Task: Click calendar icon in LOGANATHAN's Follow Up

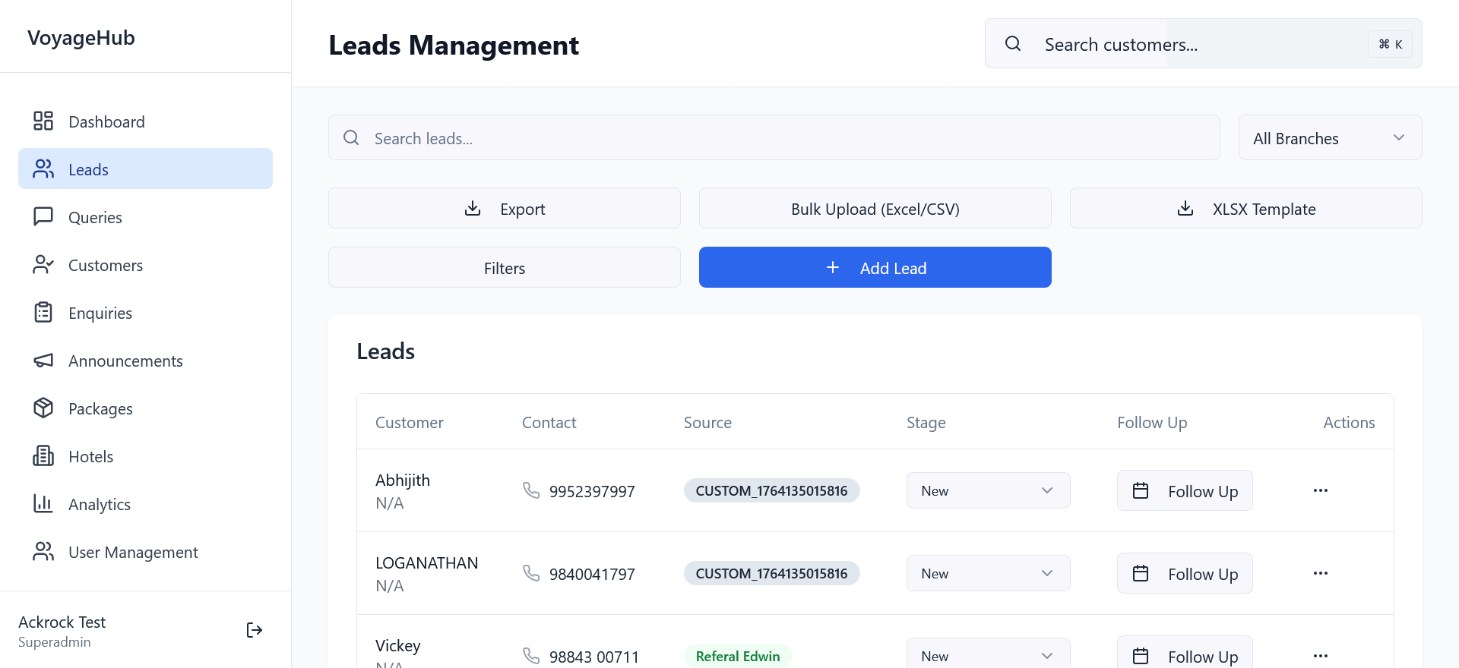Action: pos(1141,573)
